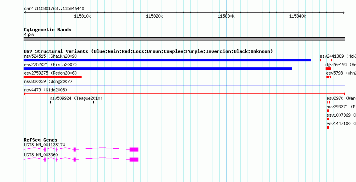The width and height of the screenshot is (356, 182).
Task: Select the dgv26e194 red block
Action: click(328, 69)
